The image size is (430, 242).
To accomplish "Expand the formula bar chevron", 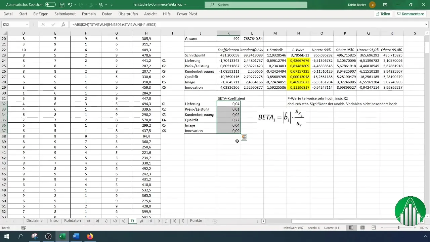I will (426, 25).
